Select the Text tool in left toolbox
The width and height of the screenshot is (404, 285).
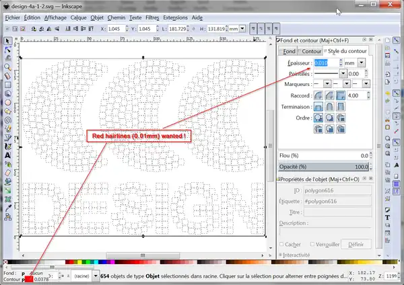pos(7,155)
